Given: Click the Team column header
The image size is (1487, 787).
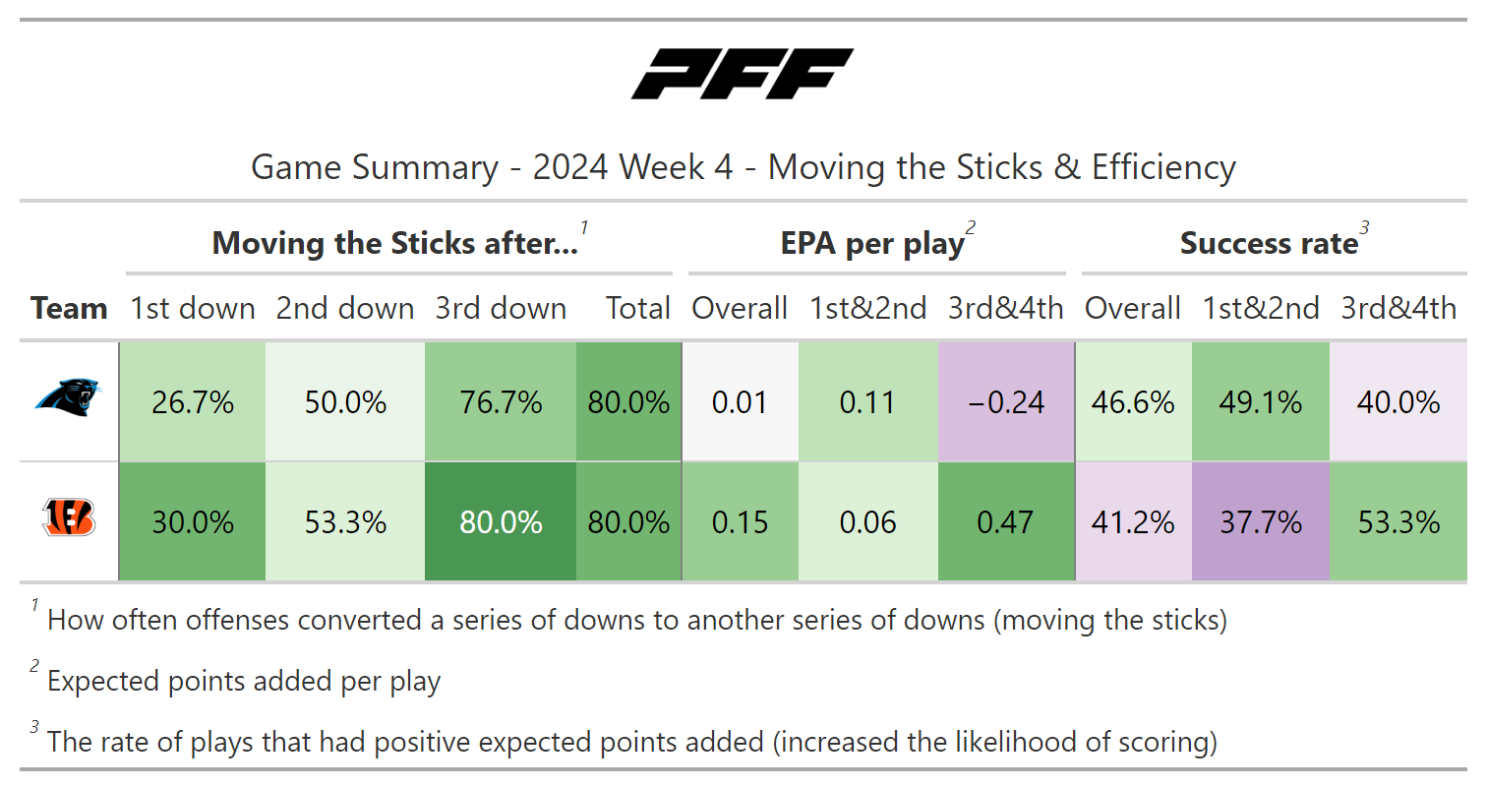Looking at the screenshot, I should click(69, 308).
